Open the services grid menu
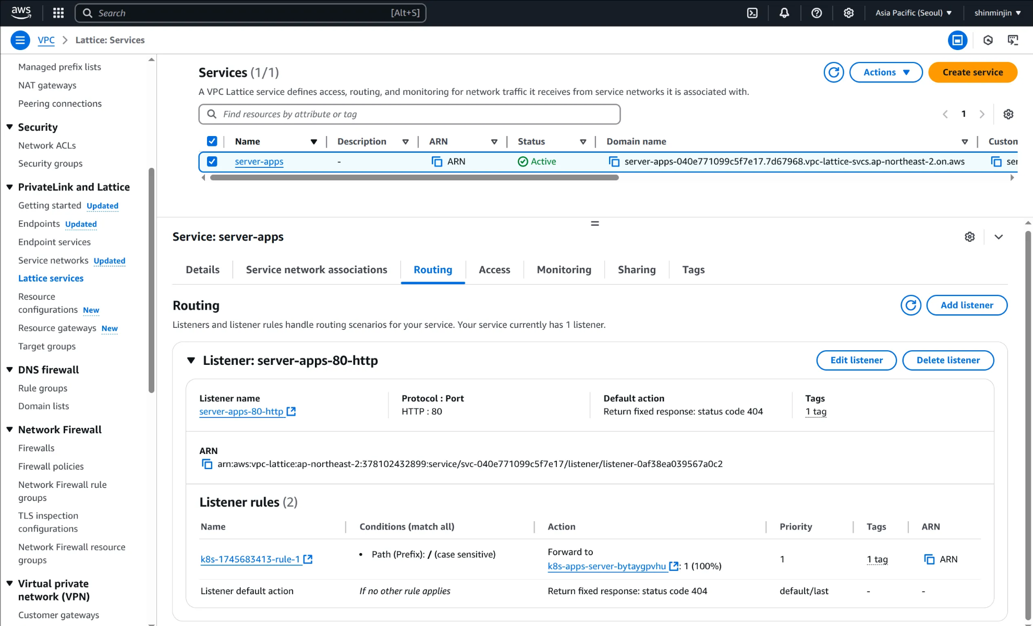The image size is (1033, 626). pyautogui.click(x=58, y=13)
